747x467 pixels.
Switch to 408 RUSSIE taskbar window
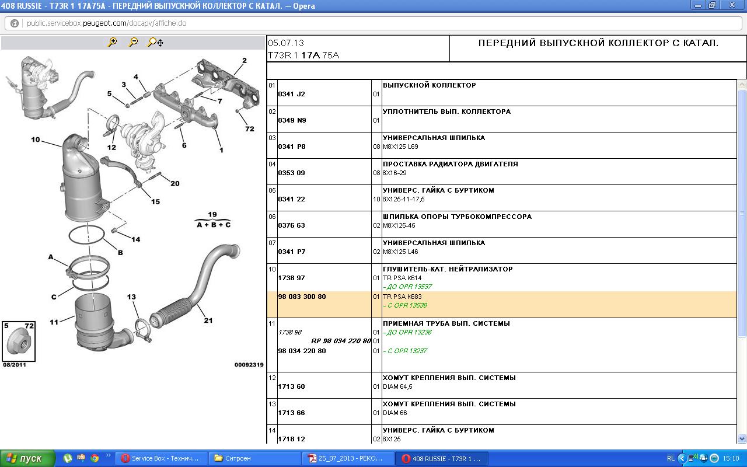tap(442, 458)
